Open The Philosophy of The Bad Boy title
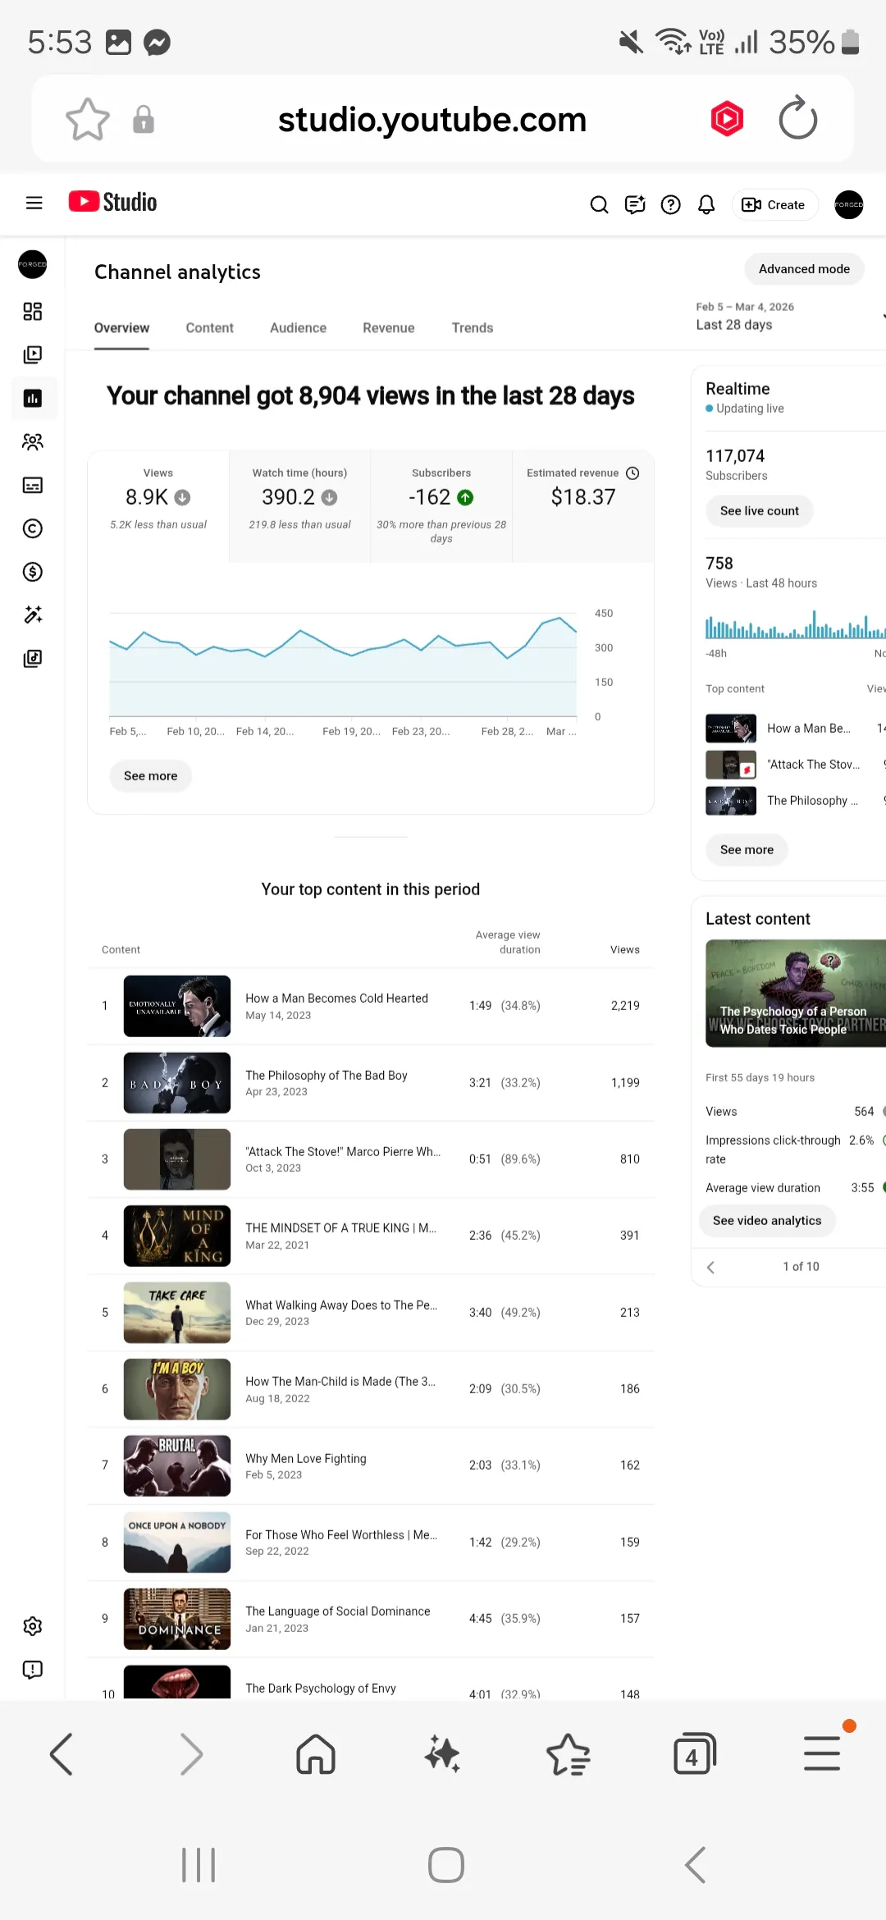Image resolution: width=886 pixels, height=1920 pixels. pos(327,1076)
